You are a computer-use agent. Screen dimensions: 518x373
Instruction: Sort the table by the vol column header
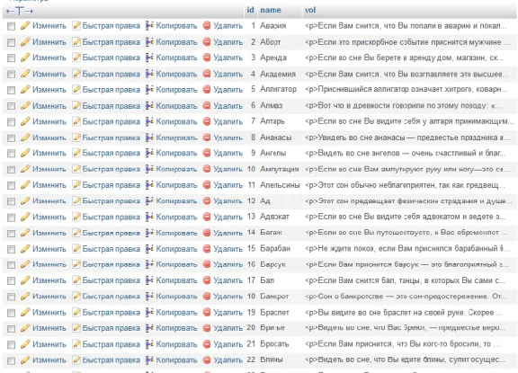310,10
